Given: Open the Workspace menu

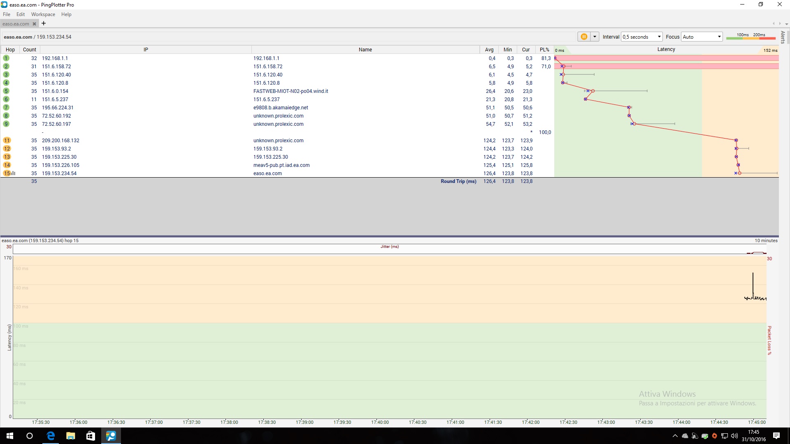Looking at the screenshot, I should (x=43, y=14).
